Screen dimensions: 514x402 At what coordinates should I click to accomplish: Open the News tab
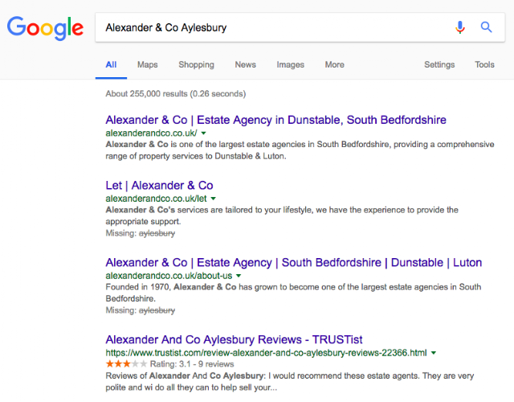pyautogui.click(x=245, y=64)
